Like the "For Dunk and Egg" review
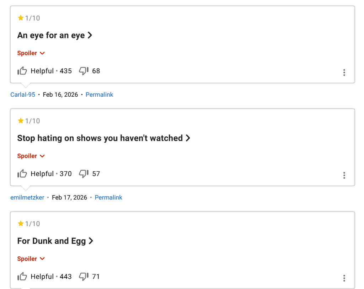The image size is (364, 289). point(22,277)
